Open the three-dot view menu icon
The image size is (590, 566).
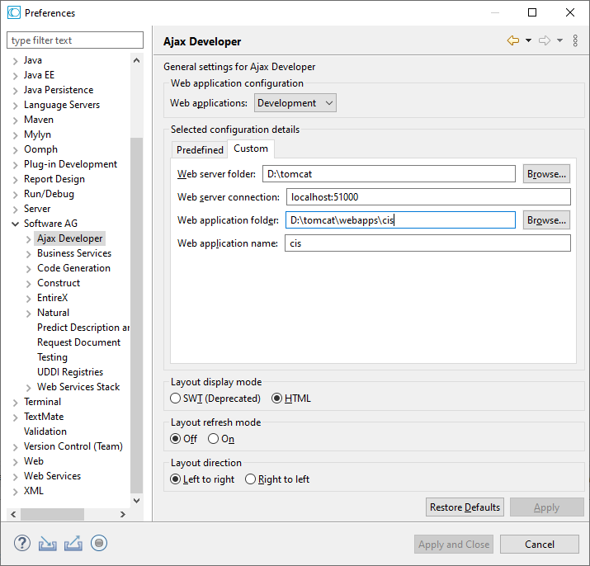(575, 40)
